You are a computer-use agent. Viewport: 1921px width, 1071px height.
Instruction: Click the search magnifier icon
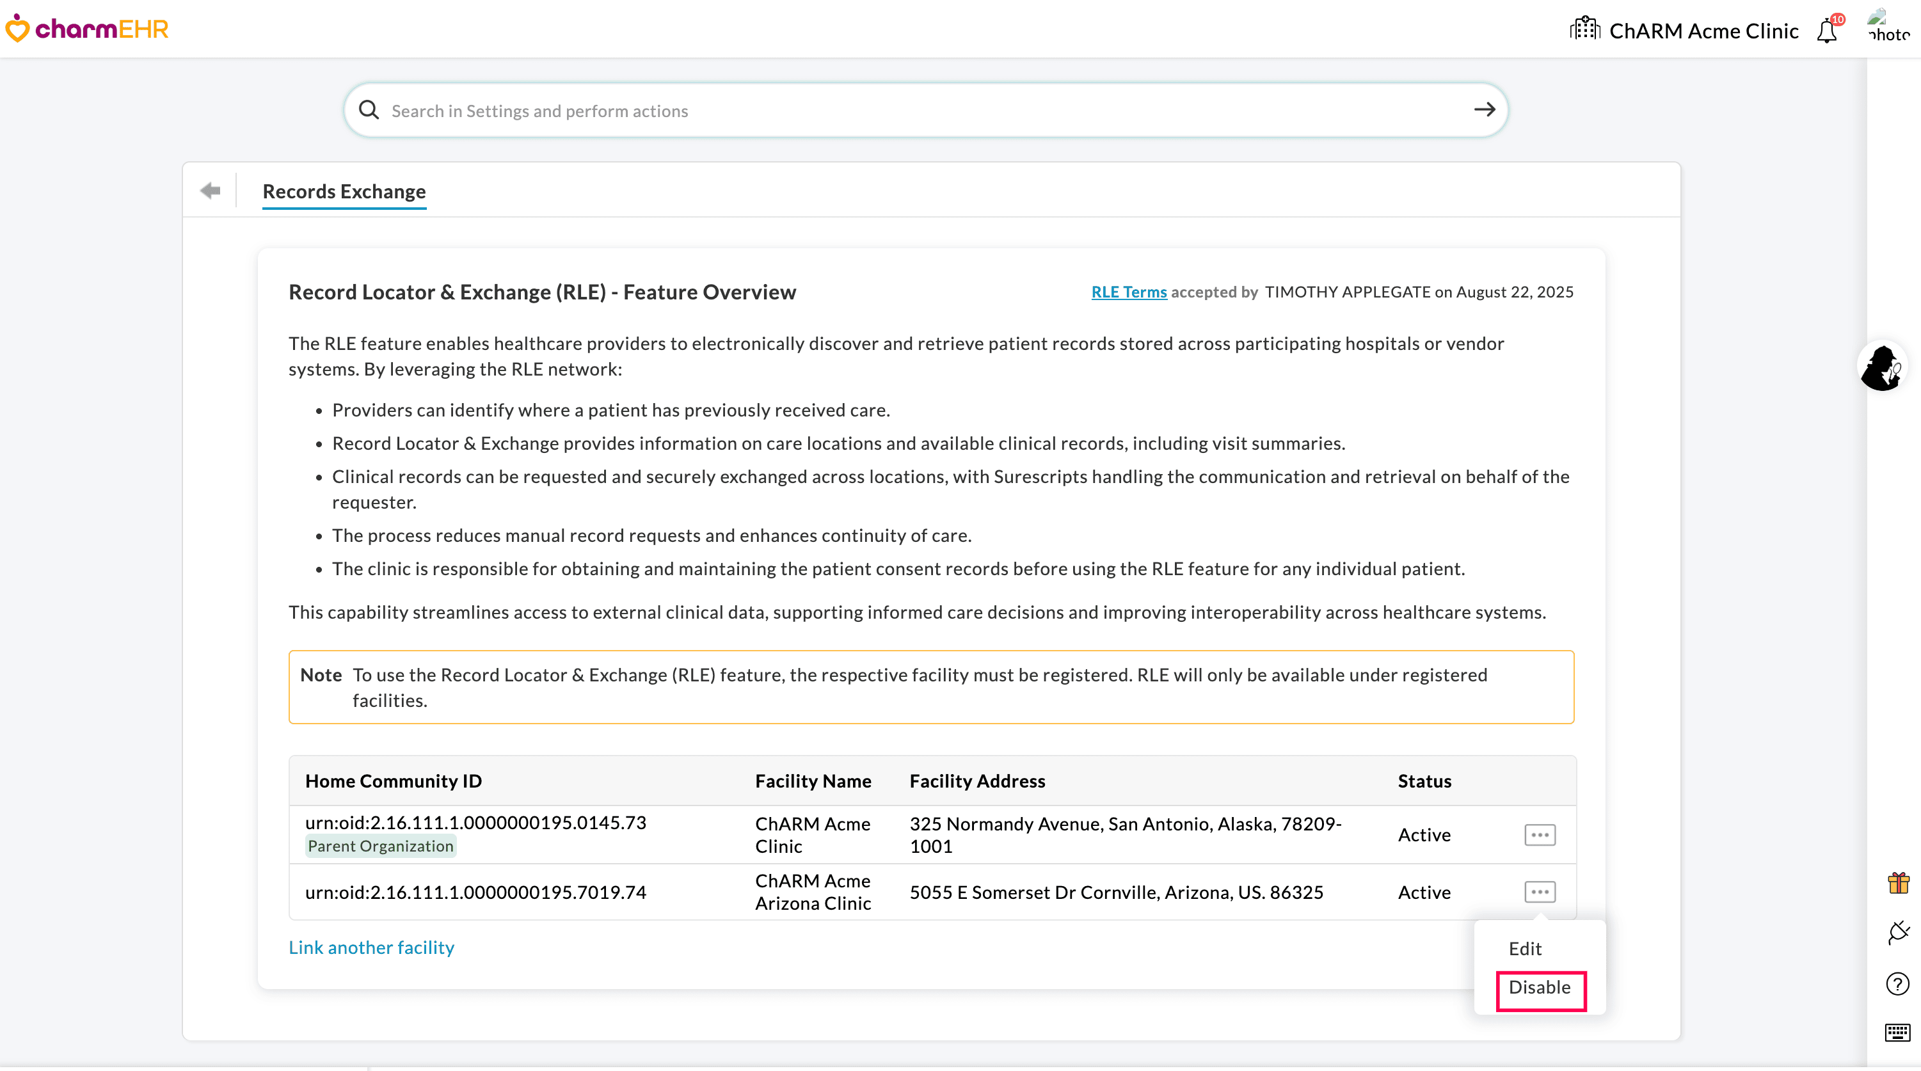click(369, 109)
